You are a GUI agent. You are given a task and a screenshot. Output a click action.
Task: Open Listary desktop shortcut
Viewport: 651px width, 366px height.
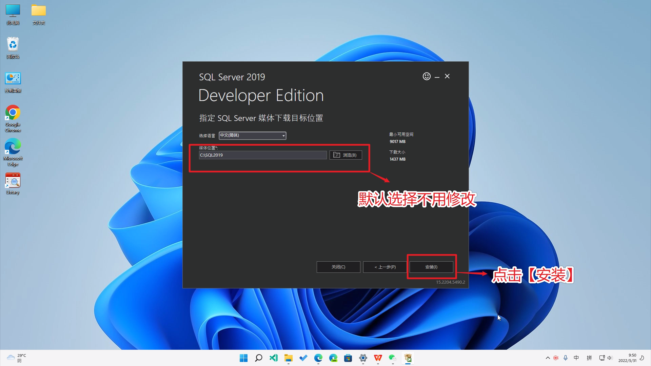tap(13, 184)
